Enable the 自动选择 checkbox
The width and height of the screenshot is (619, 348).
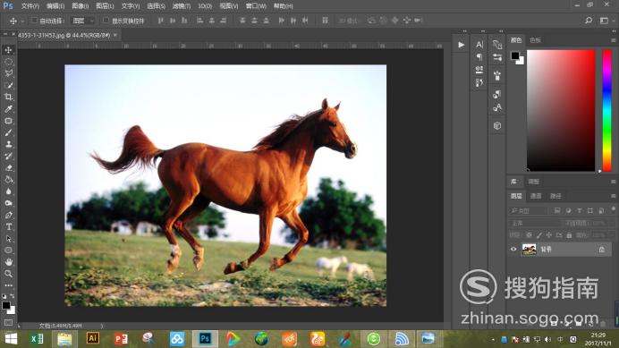[x=34, y=21]
